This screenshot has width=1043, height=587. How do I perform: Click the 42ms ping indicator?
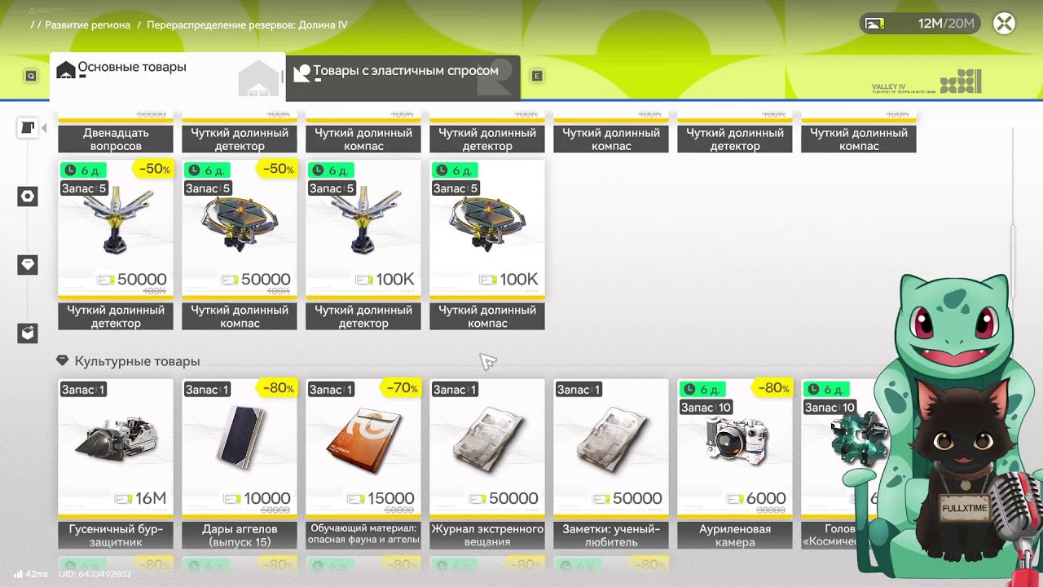coord(31,574)
